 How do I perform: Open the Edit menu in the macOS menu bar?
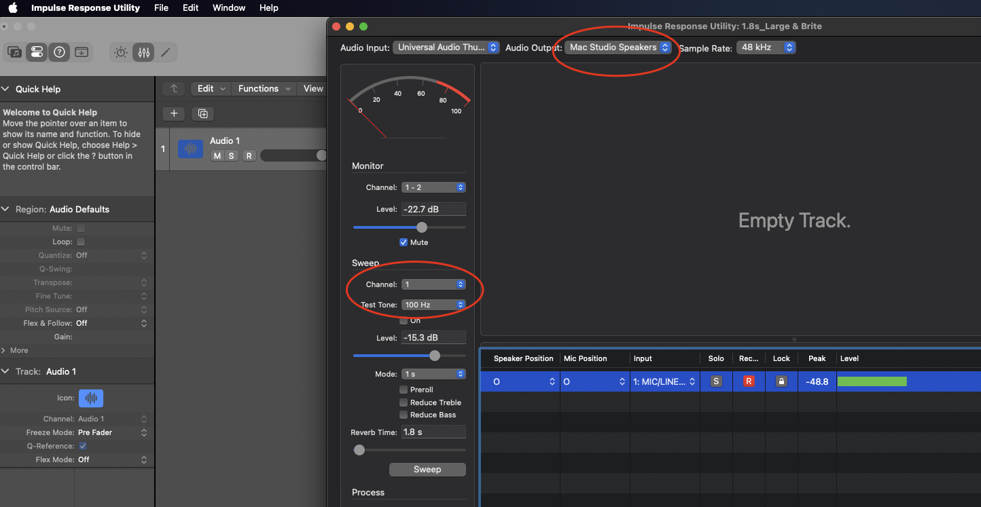pos(191,8)
